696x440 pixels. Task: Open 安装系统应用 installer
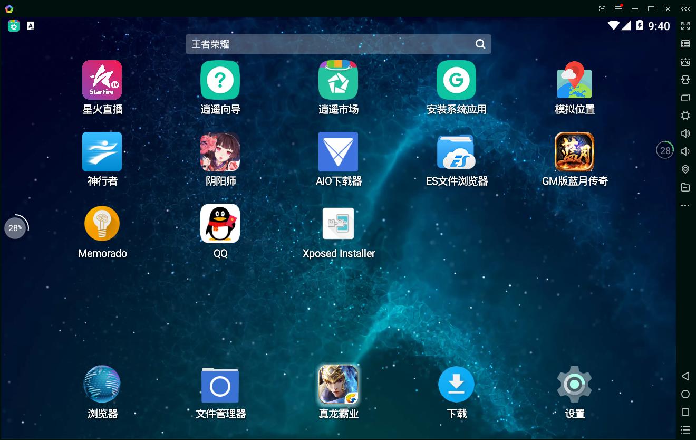coord(457,80)
